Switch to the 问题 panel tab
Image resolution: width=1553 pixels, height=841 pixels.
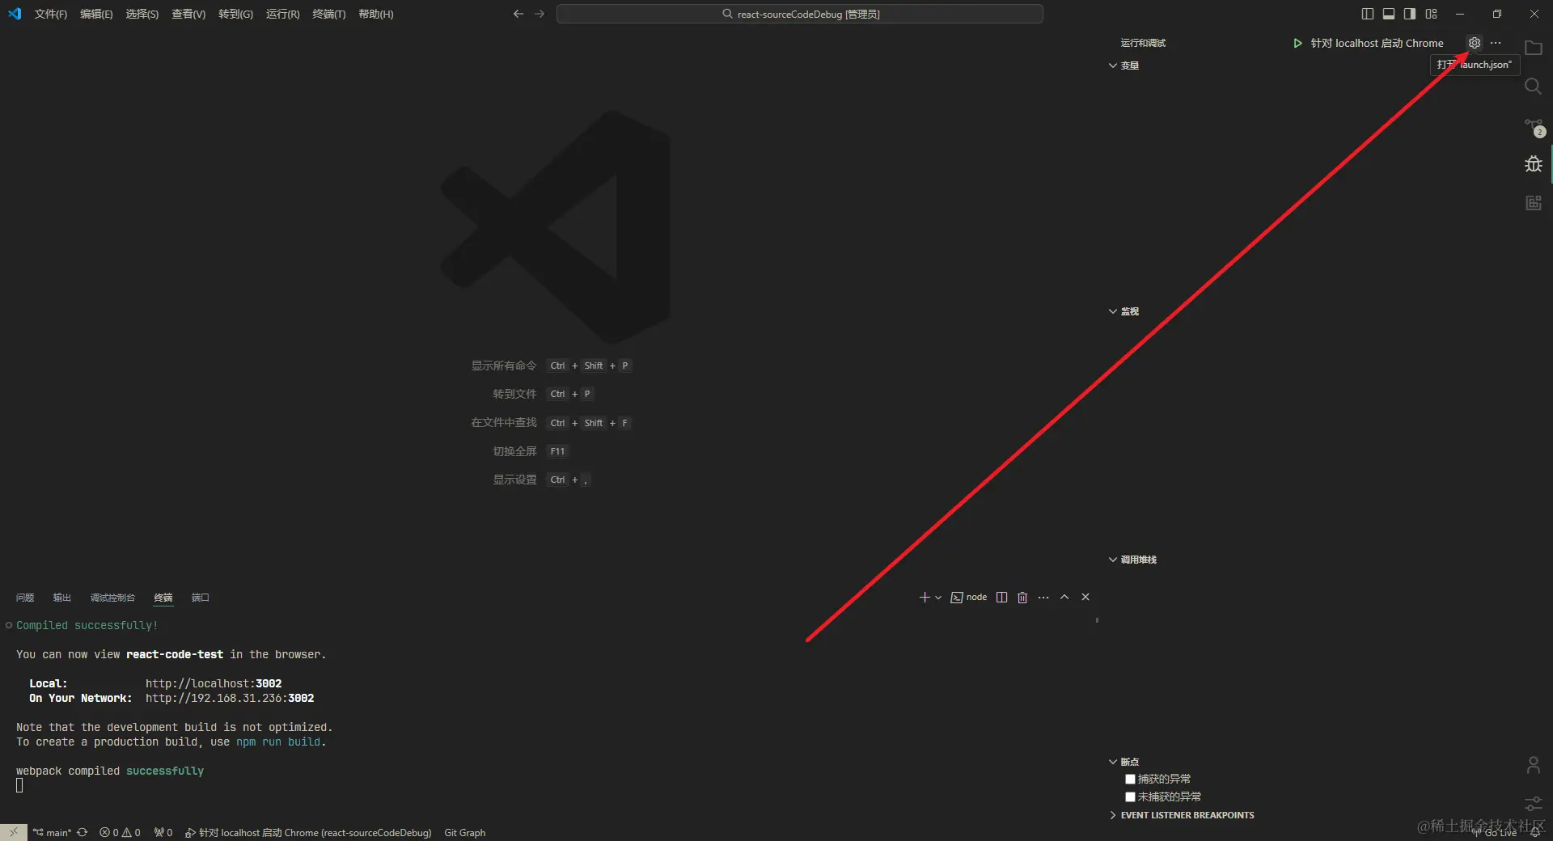tap(25, 598)
